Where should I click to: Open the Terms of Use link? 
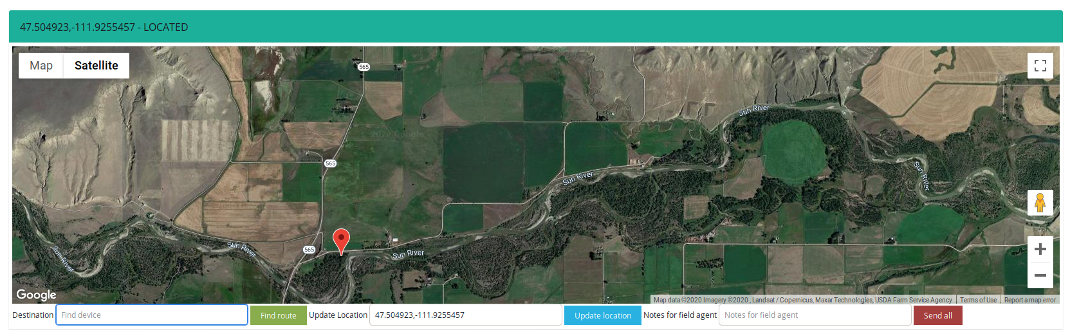pos(978,300)
